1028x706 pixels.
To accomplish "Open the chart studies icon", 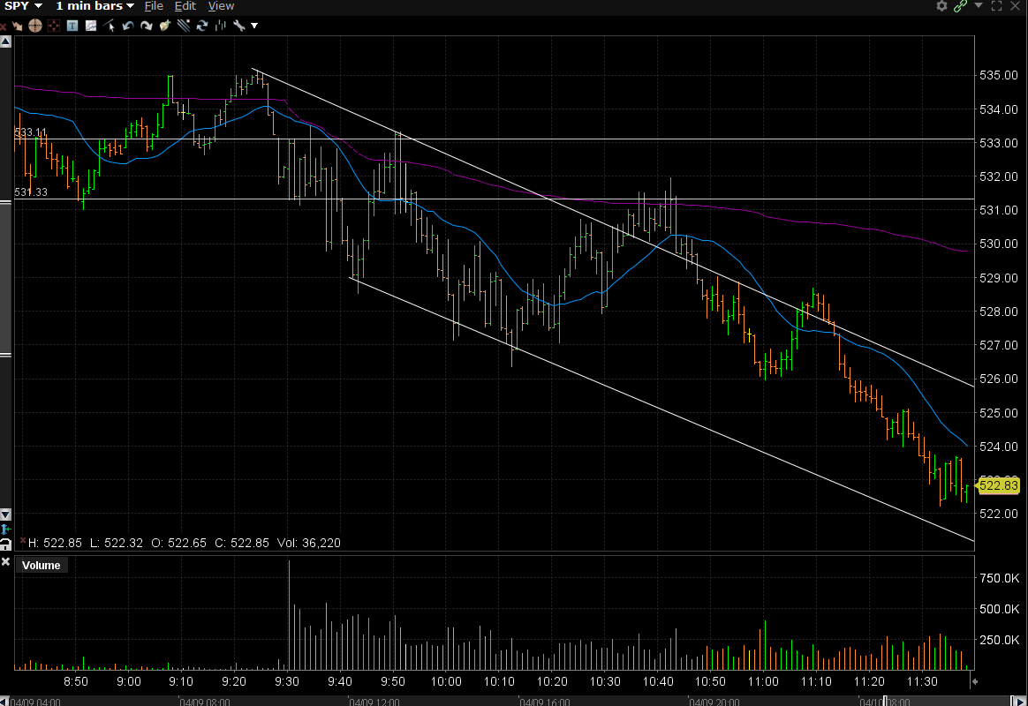I will (x=90, y=26).
